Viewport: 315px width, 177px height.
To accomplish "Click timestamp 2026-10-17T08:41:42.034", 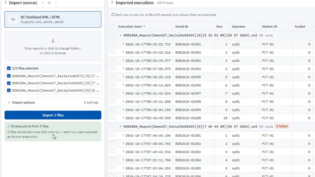I will coord(148,94).
